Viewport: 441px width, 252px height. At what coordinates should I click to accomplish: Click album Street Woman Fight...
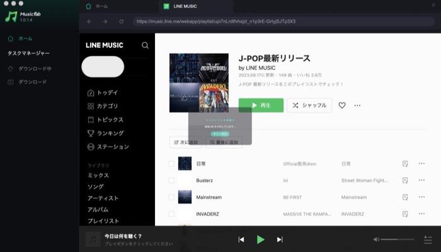[365, 181]
